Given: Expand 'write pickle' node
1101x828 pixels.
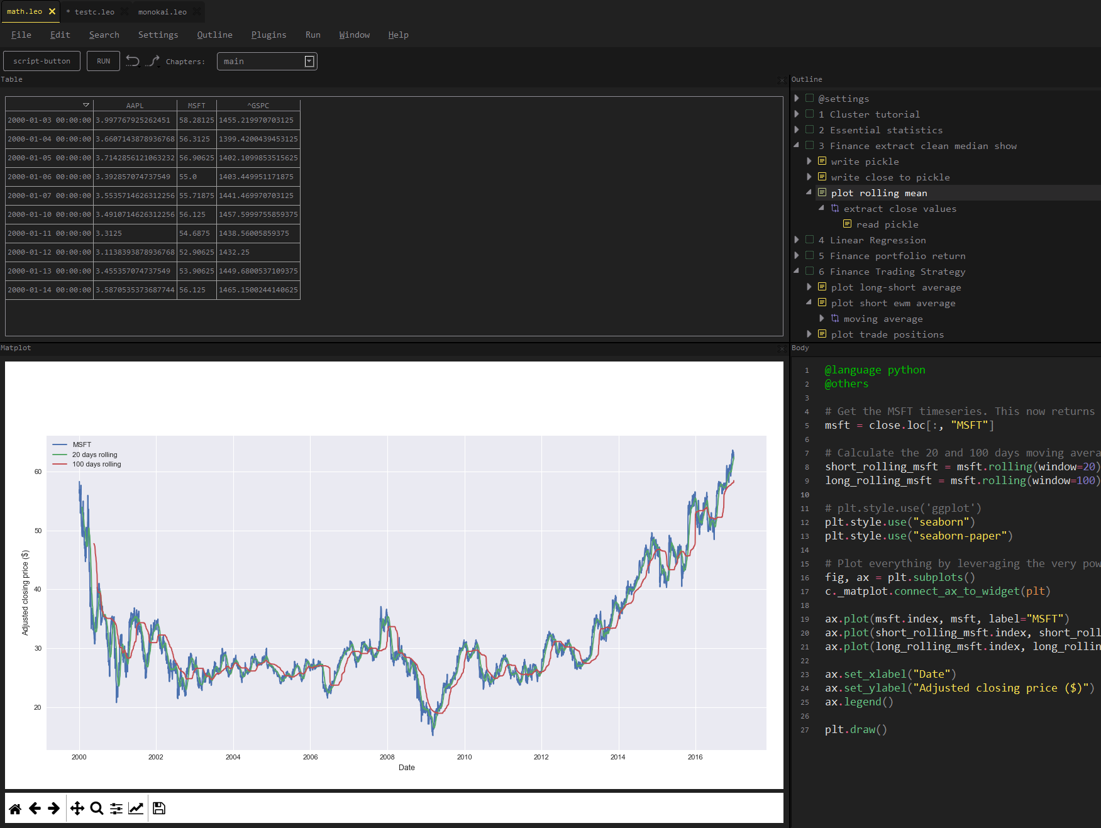Looking at the screenshot, I should 809,161.
